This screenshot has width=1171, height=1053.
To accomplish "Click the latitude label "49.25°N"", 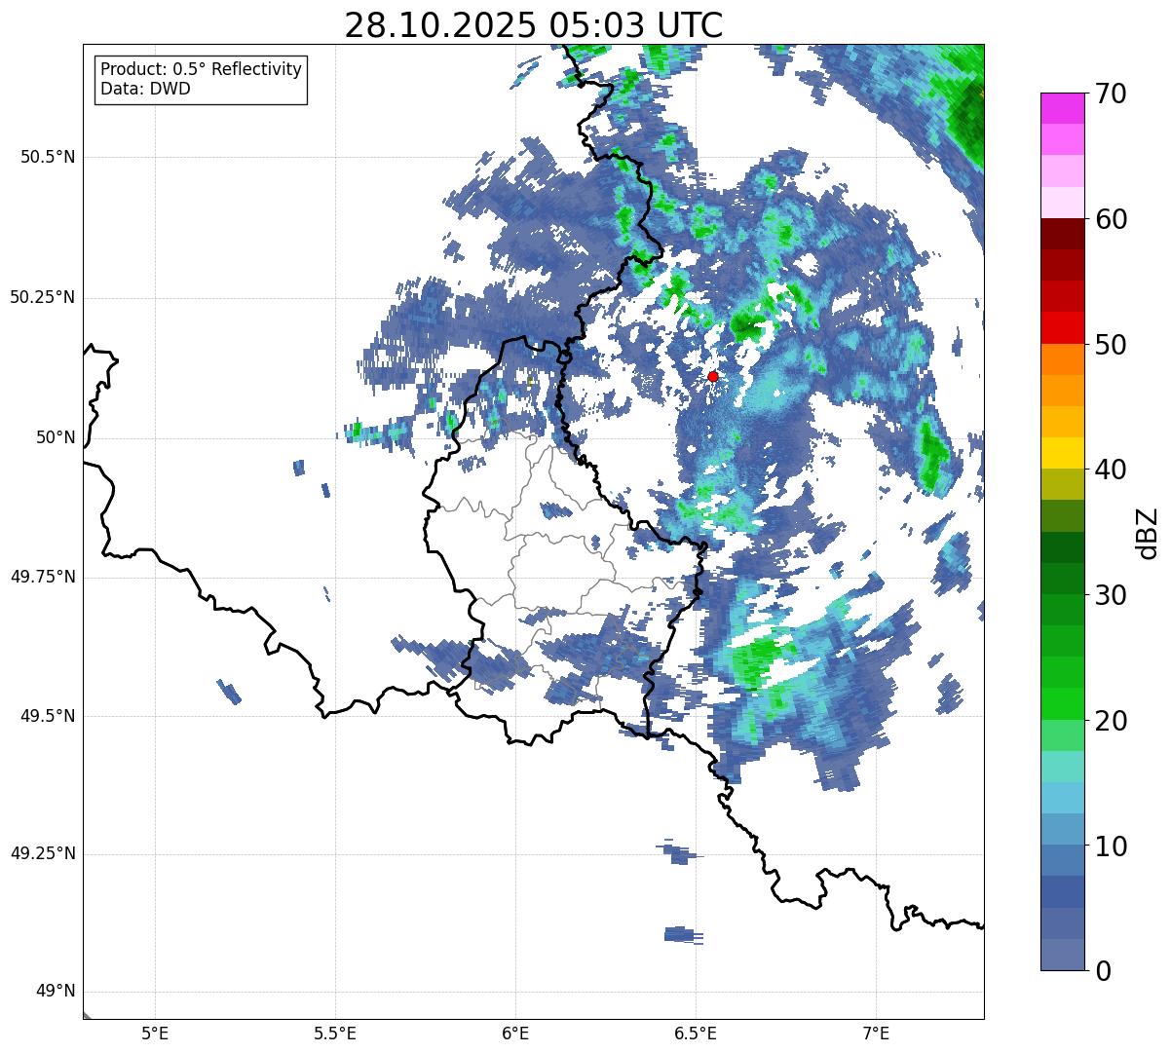I will pos(43,853).
